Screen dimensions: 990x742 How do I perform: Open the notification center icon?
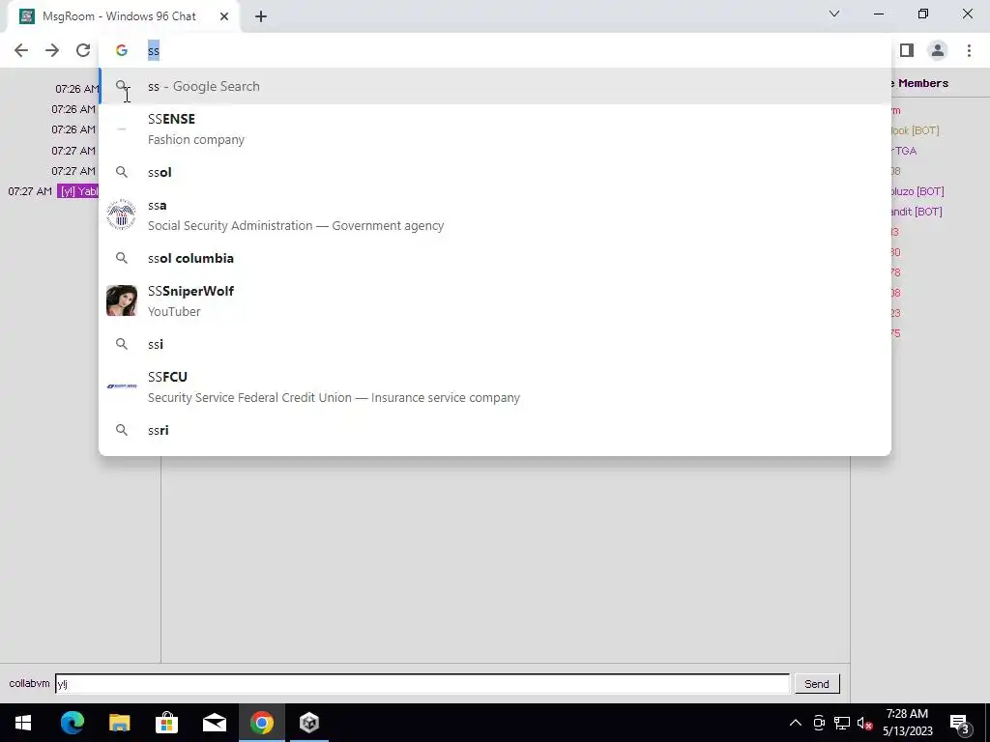960,723
